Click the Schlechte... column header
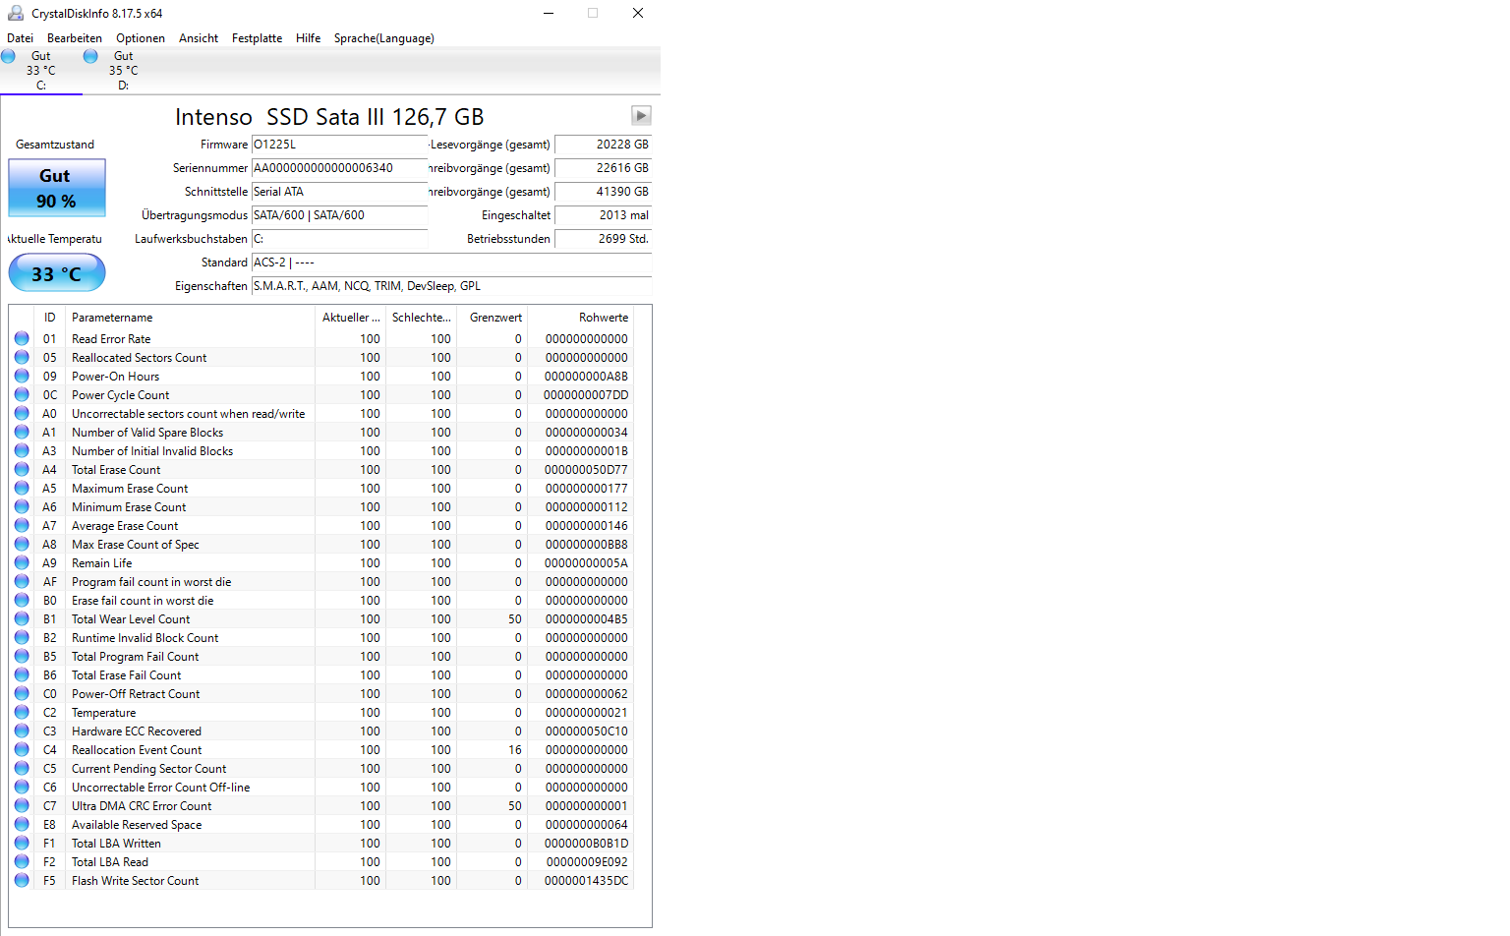The image size is (1510, 936). pyautogui.click(x=422, y=318)
